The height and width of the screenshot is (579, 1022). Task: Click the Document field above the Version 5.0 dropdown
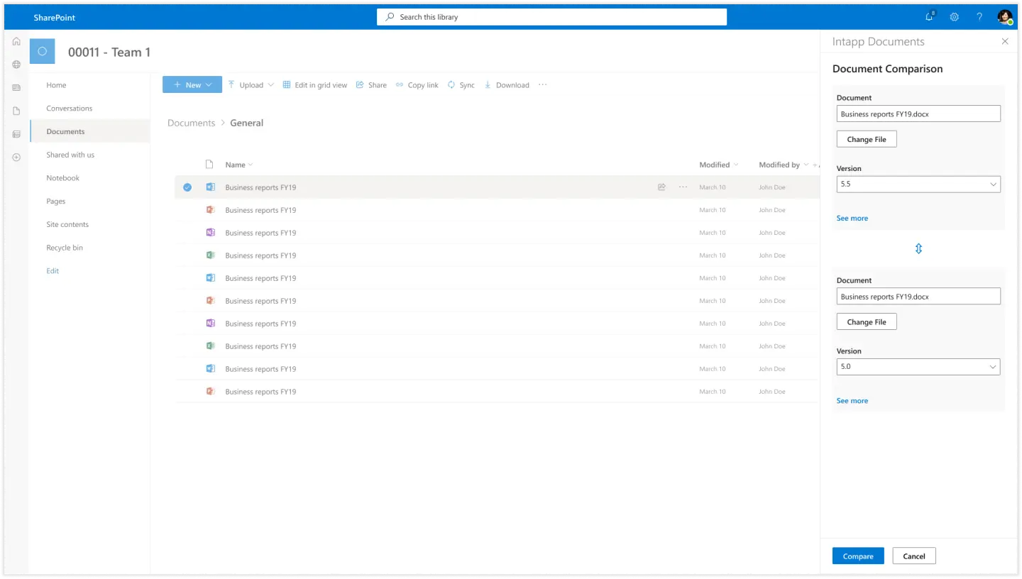pyautogui.click(x=918, y=297)
